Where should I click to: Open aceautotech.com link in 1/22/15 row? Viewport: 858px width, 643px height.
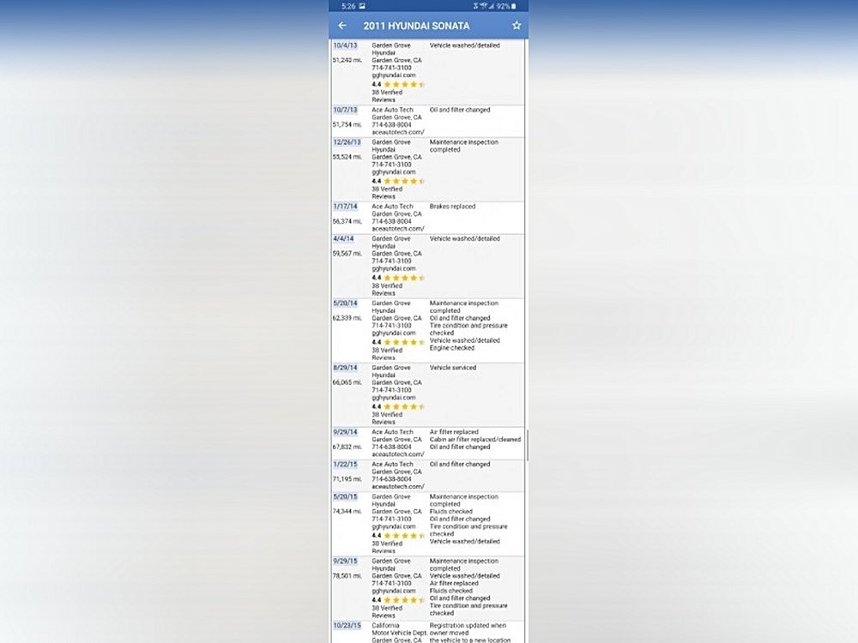point(398,487)
